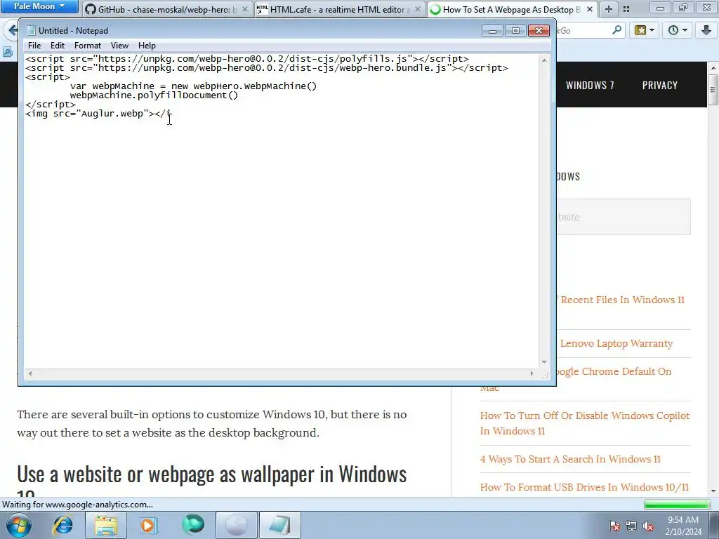Click the search magnifier icon in Pale Moon

(x=616, y=30)
